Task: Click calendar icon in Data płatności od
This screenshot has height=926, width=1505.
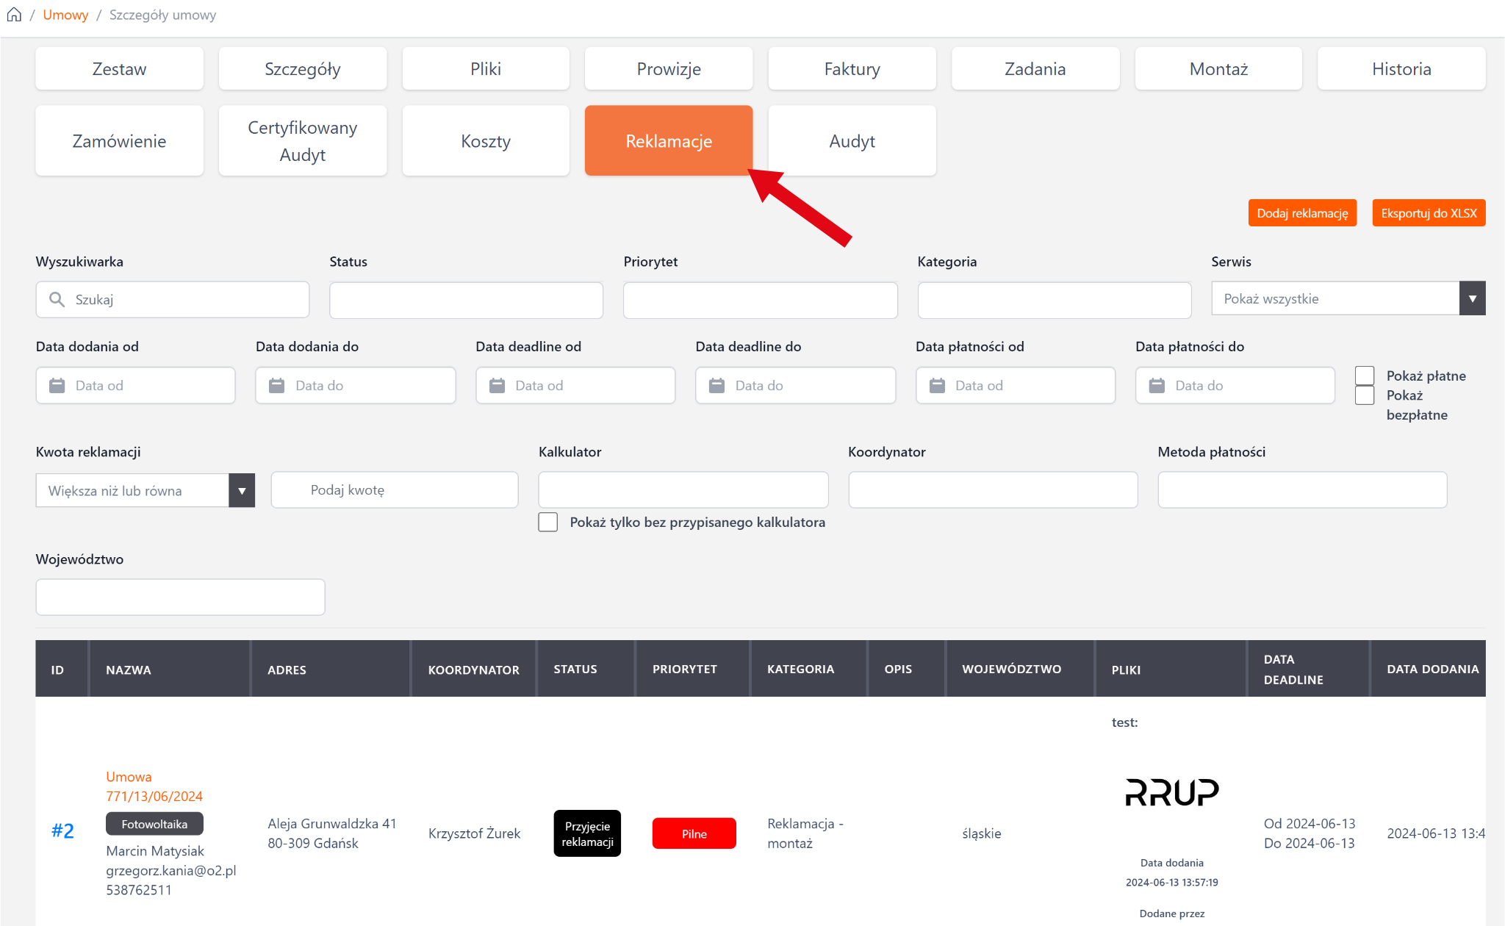Action: pyautogui.click(x=937, y=385)
